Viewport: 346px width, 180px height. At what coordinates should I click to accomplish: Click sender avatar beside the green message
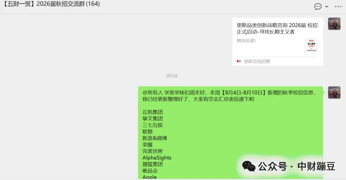point(334,92)
